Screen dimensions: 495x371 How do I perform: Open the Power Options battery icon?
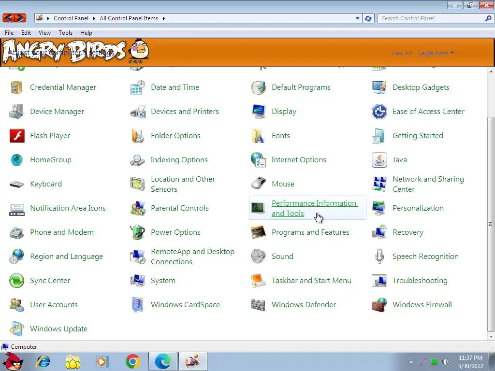(x=137, y=232)
